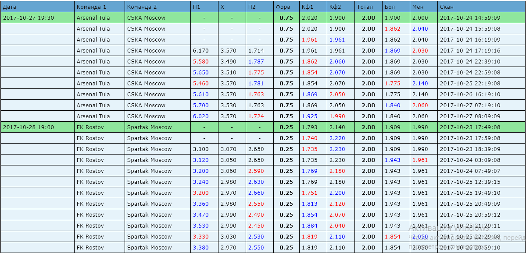
Task: Click the П1 odds value 6.020
Action: 200,116
